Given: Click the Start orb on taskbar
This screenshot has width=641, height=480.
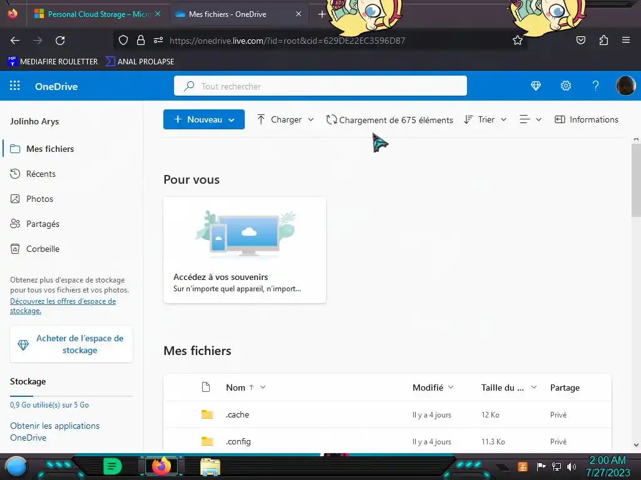Looking at the screenshot, I should coord(16,466).
